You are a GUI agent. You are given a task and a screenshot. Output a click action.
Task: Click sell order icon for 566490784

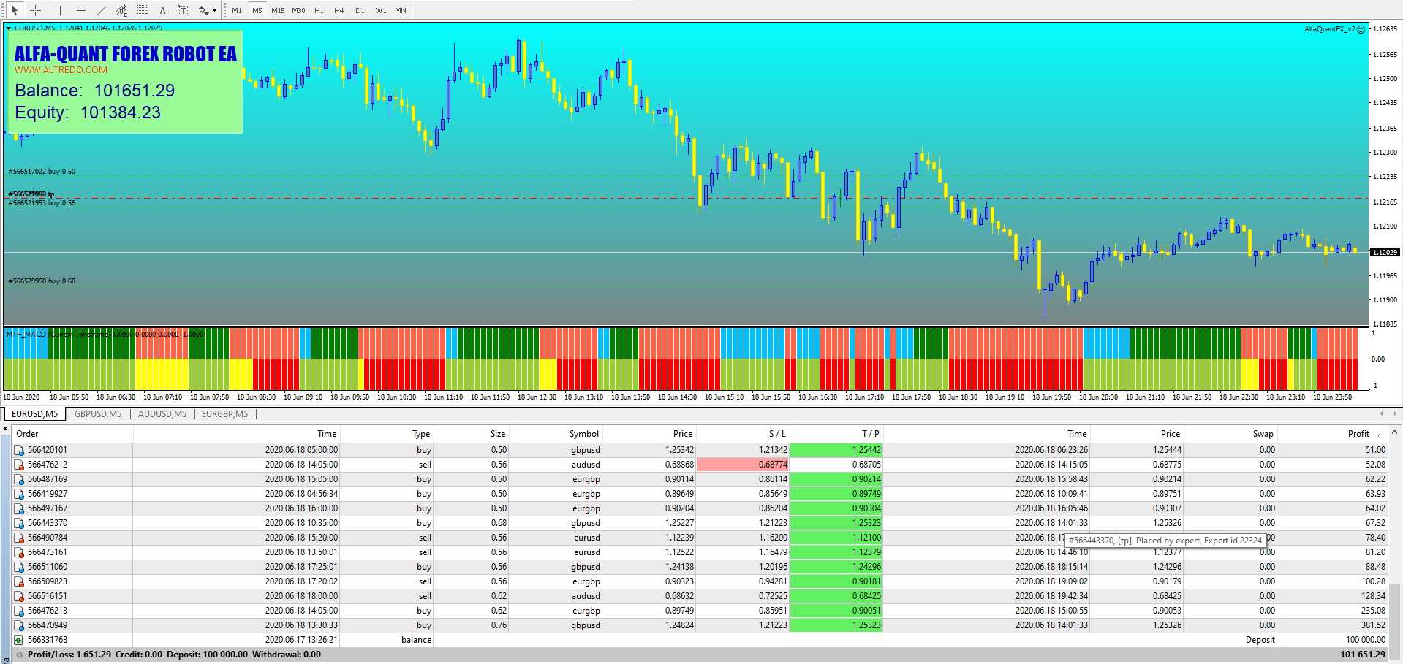(19, 538)
